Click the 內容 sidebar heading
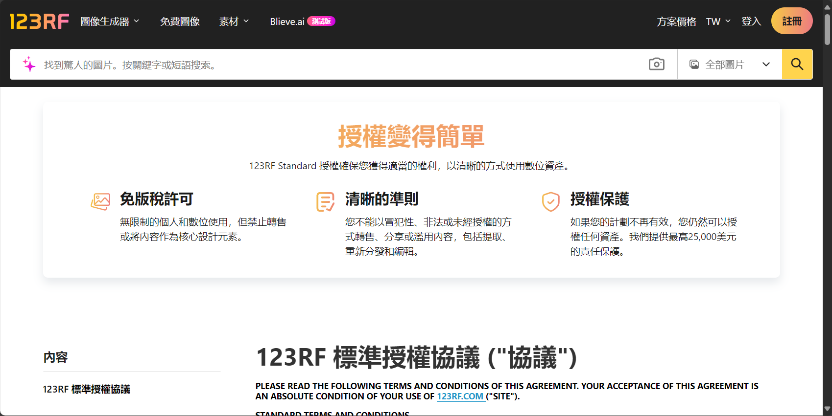 [55, 357]
